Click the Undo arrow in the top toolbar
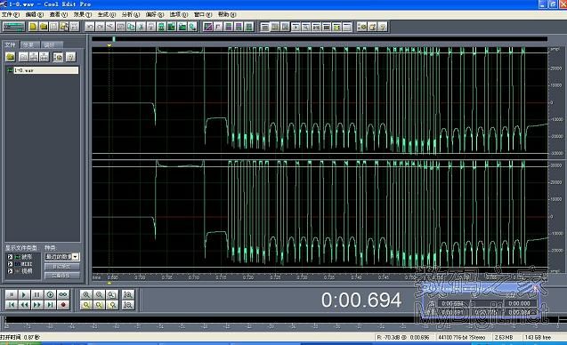This screenshot has width=567, height=345. [90, 27]
